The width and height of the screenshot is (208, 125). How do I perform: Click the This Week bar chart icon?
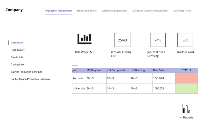tap(84, 39)
